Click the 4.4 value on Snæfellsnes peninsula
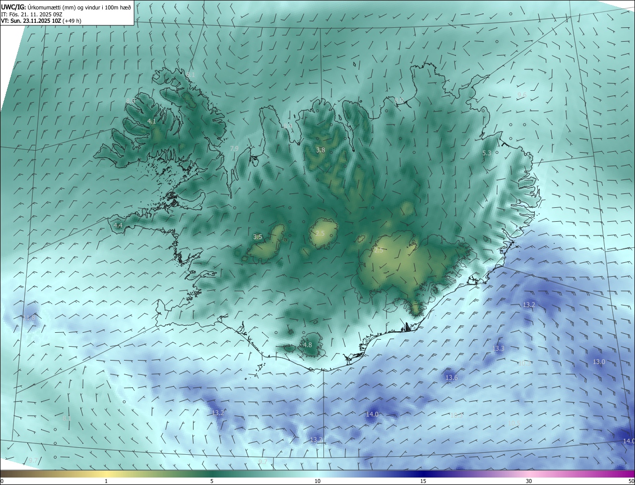The width and height of the screenshot is (635, 485). (118, 225)
